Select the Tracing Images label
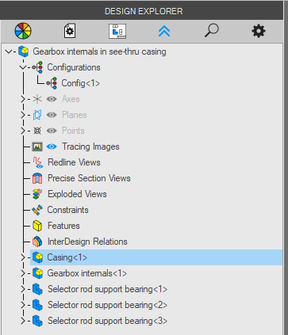 (90, 147)
